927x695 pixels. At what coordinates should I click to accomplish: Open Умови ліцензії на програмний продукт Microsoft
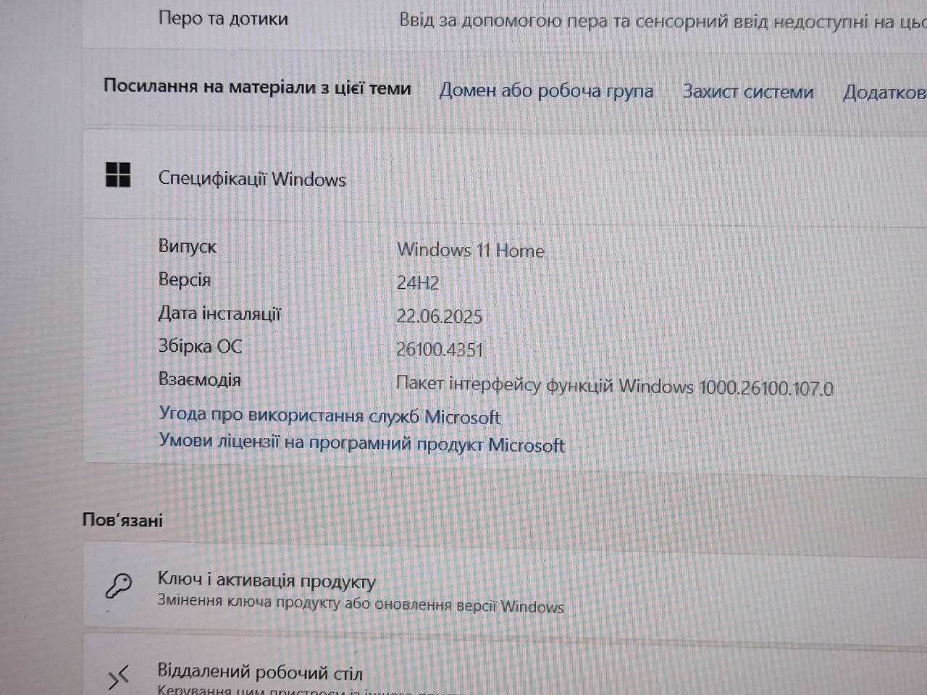(361, 442)
